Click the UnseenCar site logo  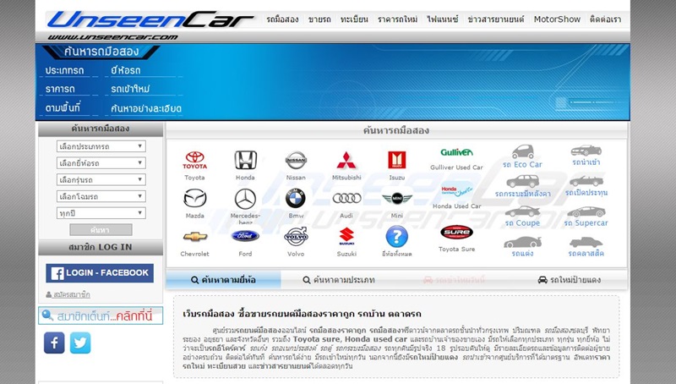tap(150, 19)
